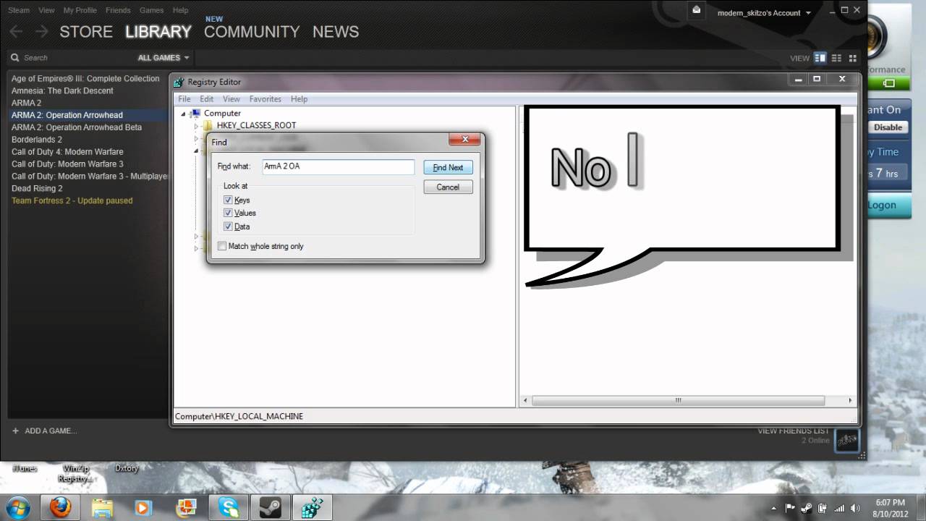Click the plus icon beside Add a Game
The image size is (926, 521).
[x=15, y=431]
